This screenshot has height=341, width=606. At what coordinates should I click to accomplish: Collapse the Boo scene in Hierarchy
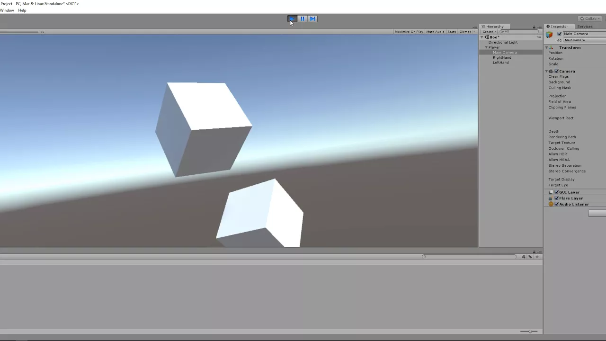[482, 37]
